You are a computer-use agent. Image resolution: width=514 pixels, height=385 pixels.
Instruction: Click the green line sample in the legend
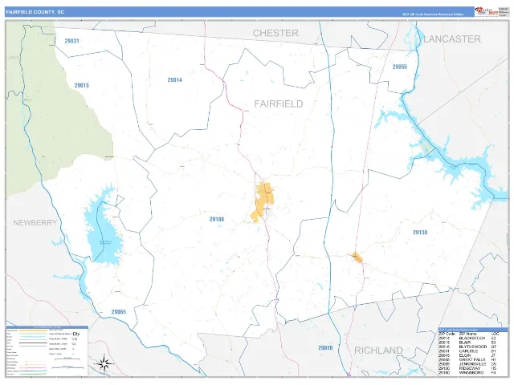33,375
